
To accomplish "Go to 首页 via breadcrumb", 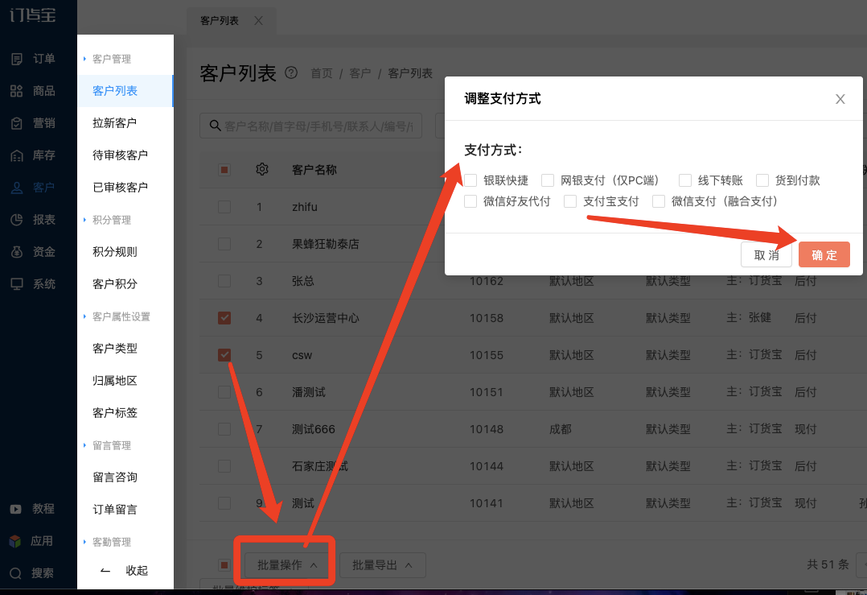I will pyautogui.click(x=321, y=73).
